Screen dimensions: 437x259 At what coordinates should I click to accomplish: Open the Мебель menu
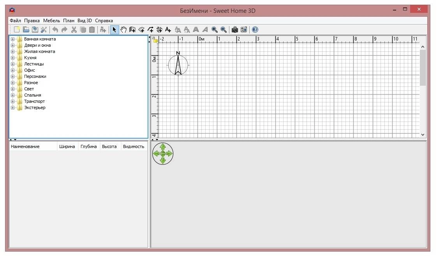(51, 21)
